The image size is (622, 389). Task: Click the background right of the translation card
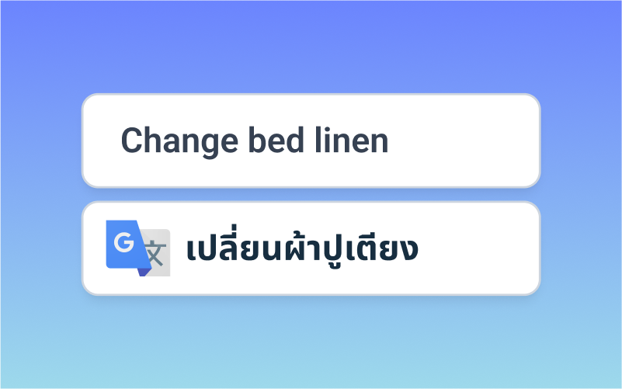click(x=581, y=248)
